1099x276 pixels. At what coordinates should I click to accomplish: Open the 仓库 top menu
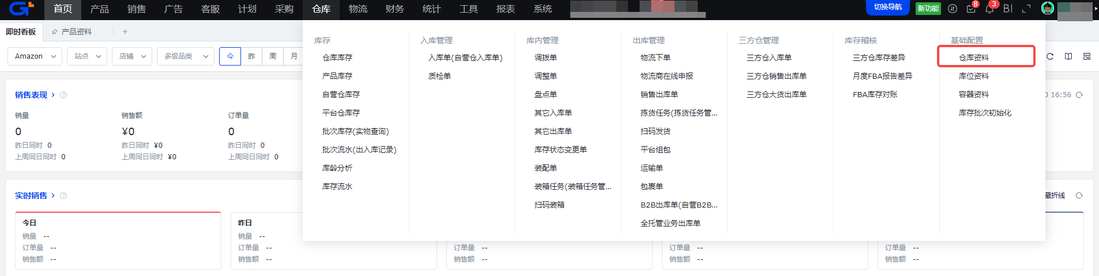click(x=321, y=9)
